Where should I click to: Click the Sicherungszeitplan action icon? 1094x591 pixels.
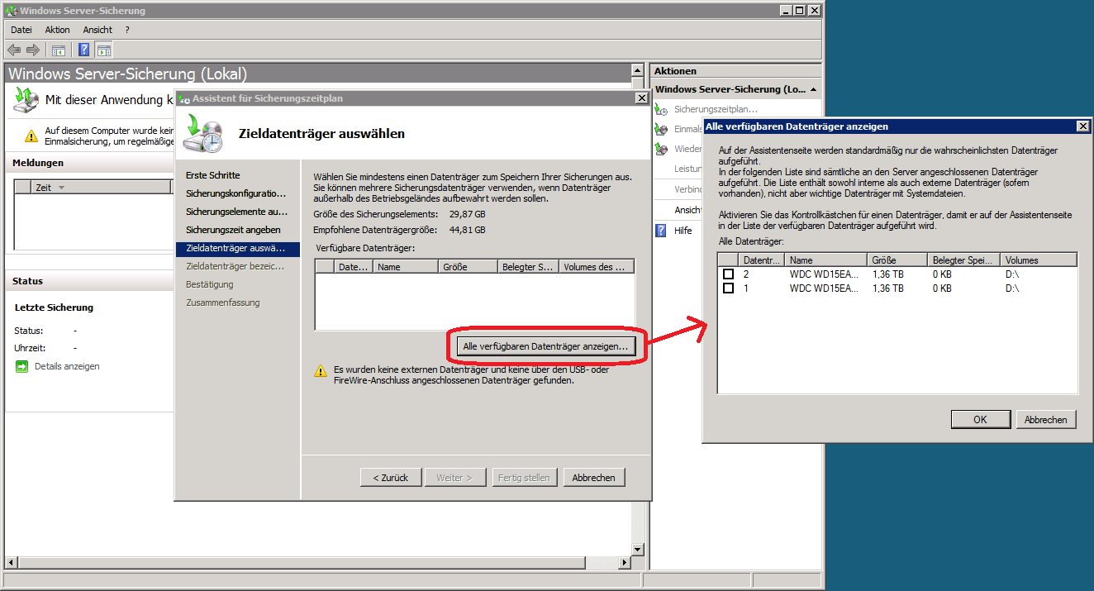click(661, 109)
